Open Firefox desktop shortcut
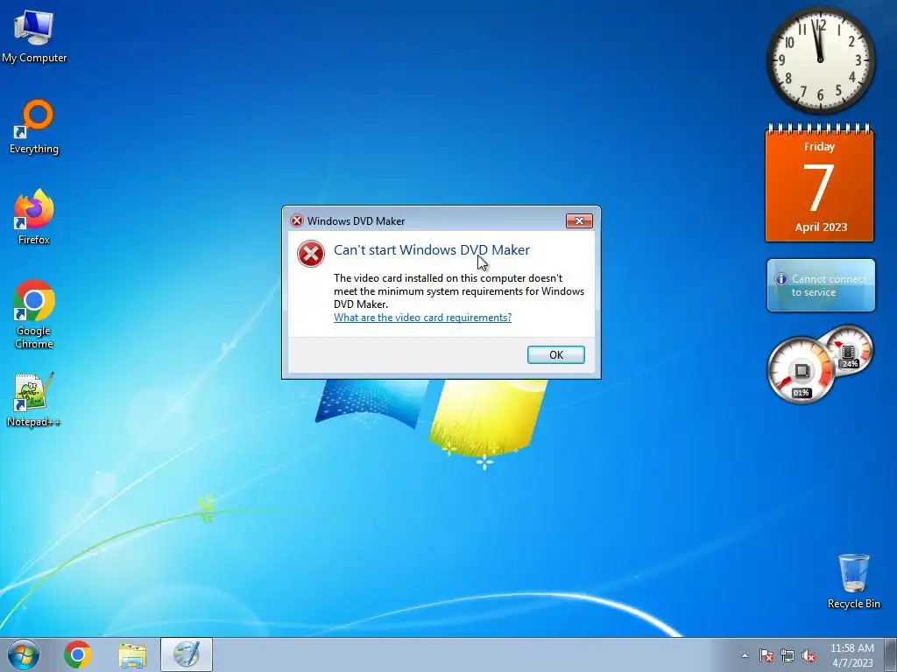This screenshot has width=897, height=672. [x=34, y=217]
